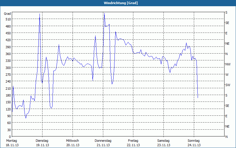The image size is (236, 148).
Task: Click the 'E' compass label level with 450
Action: (226, 33)
